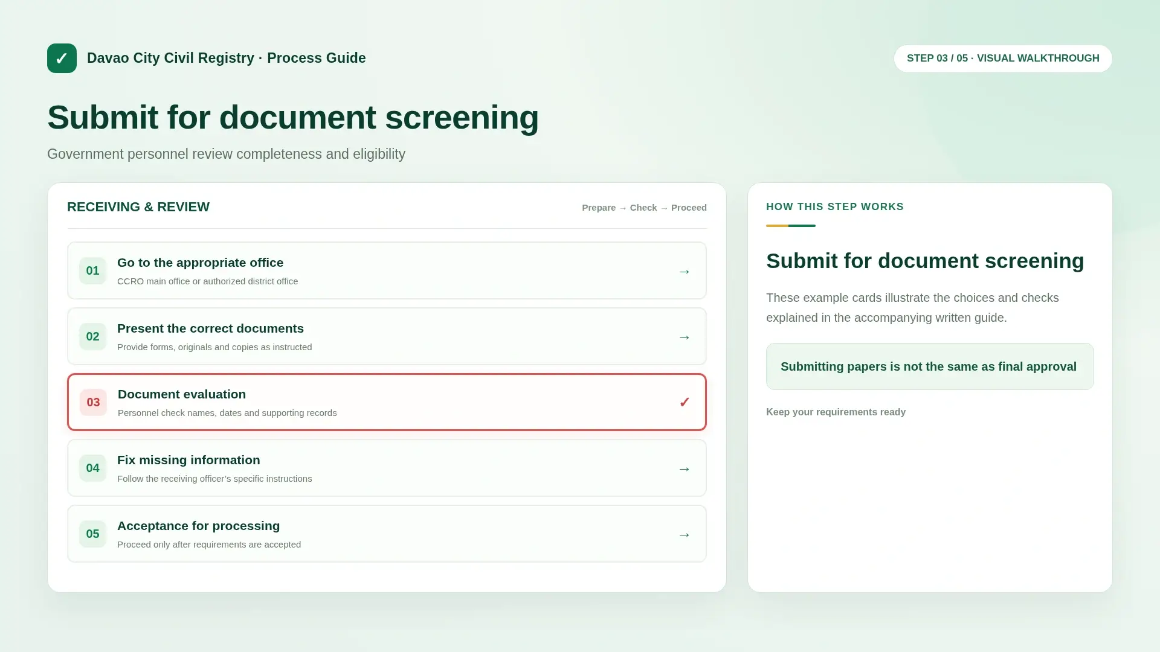Select the red 03 step number badge
Screen dimensions: 1160x652
(x=93, y=402)
